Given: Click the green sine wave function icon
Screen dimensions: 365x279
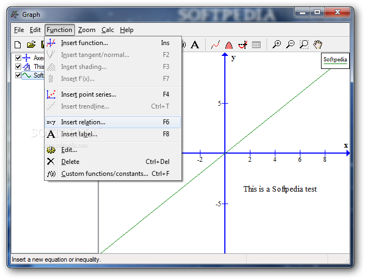Looking at the screenshot, I should 27,75.
